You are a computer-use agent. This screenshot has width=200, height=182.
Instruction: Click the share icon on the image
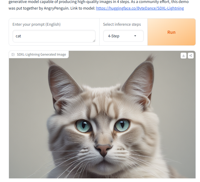(x=190, y=56)
